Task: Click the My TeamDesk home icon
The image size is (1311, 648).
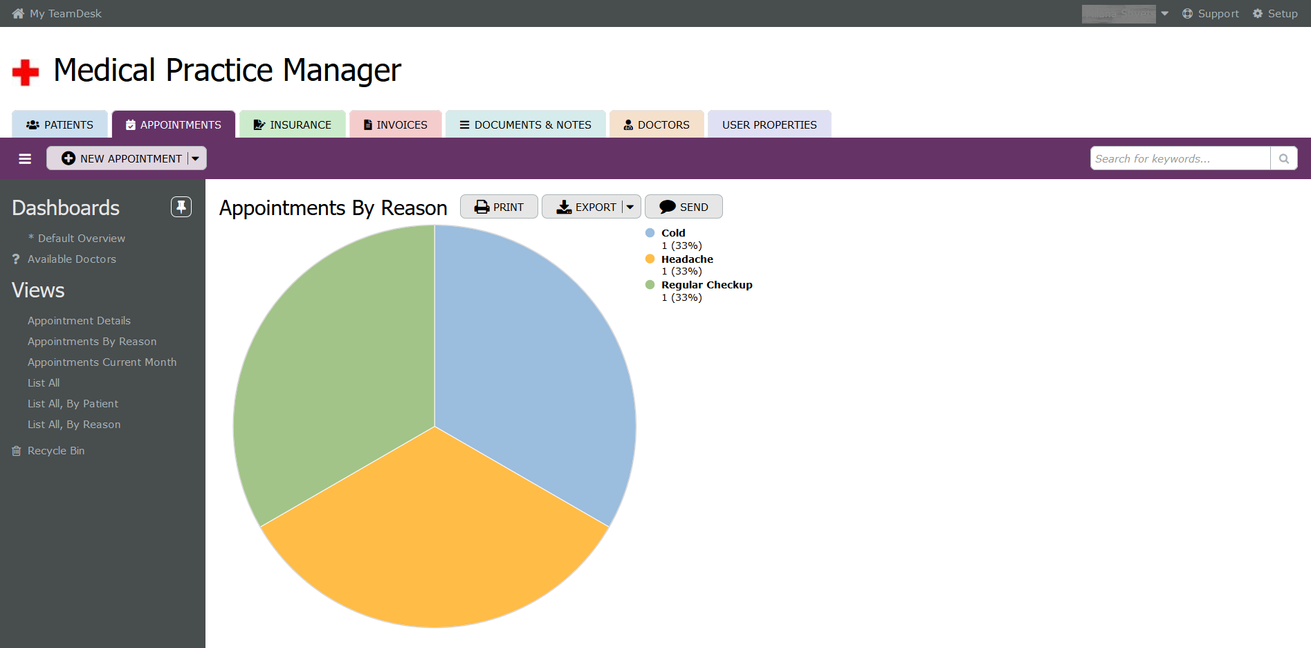Action: pyautogui.click(x=18, y=14)
